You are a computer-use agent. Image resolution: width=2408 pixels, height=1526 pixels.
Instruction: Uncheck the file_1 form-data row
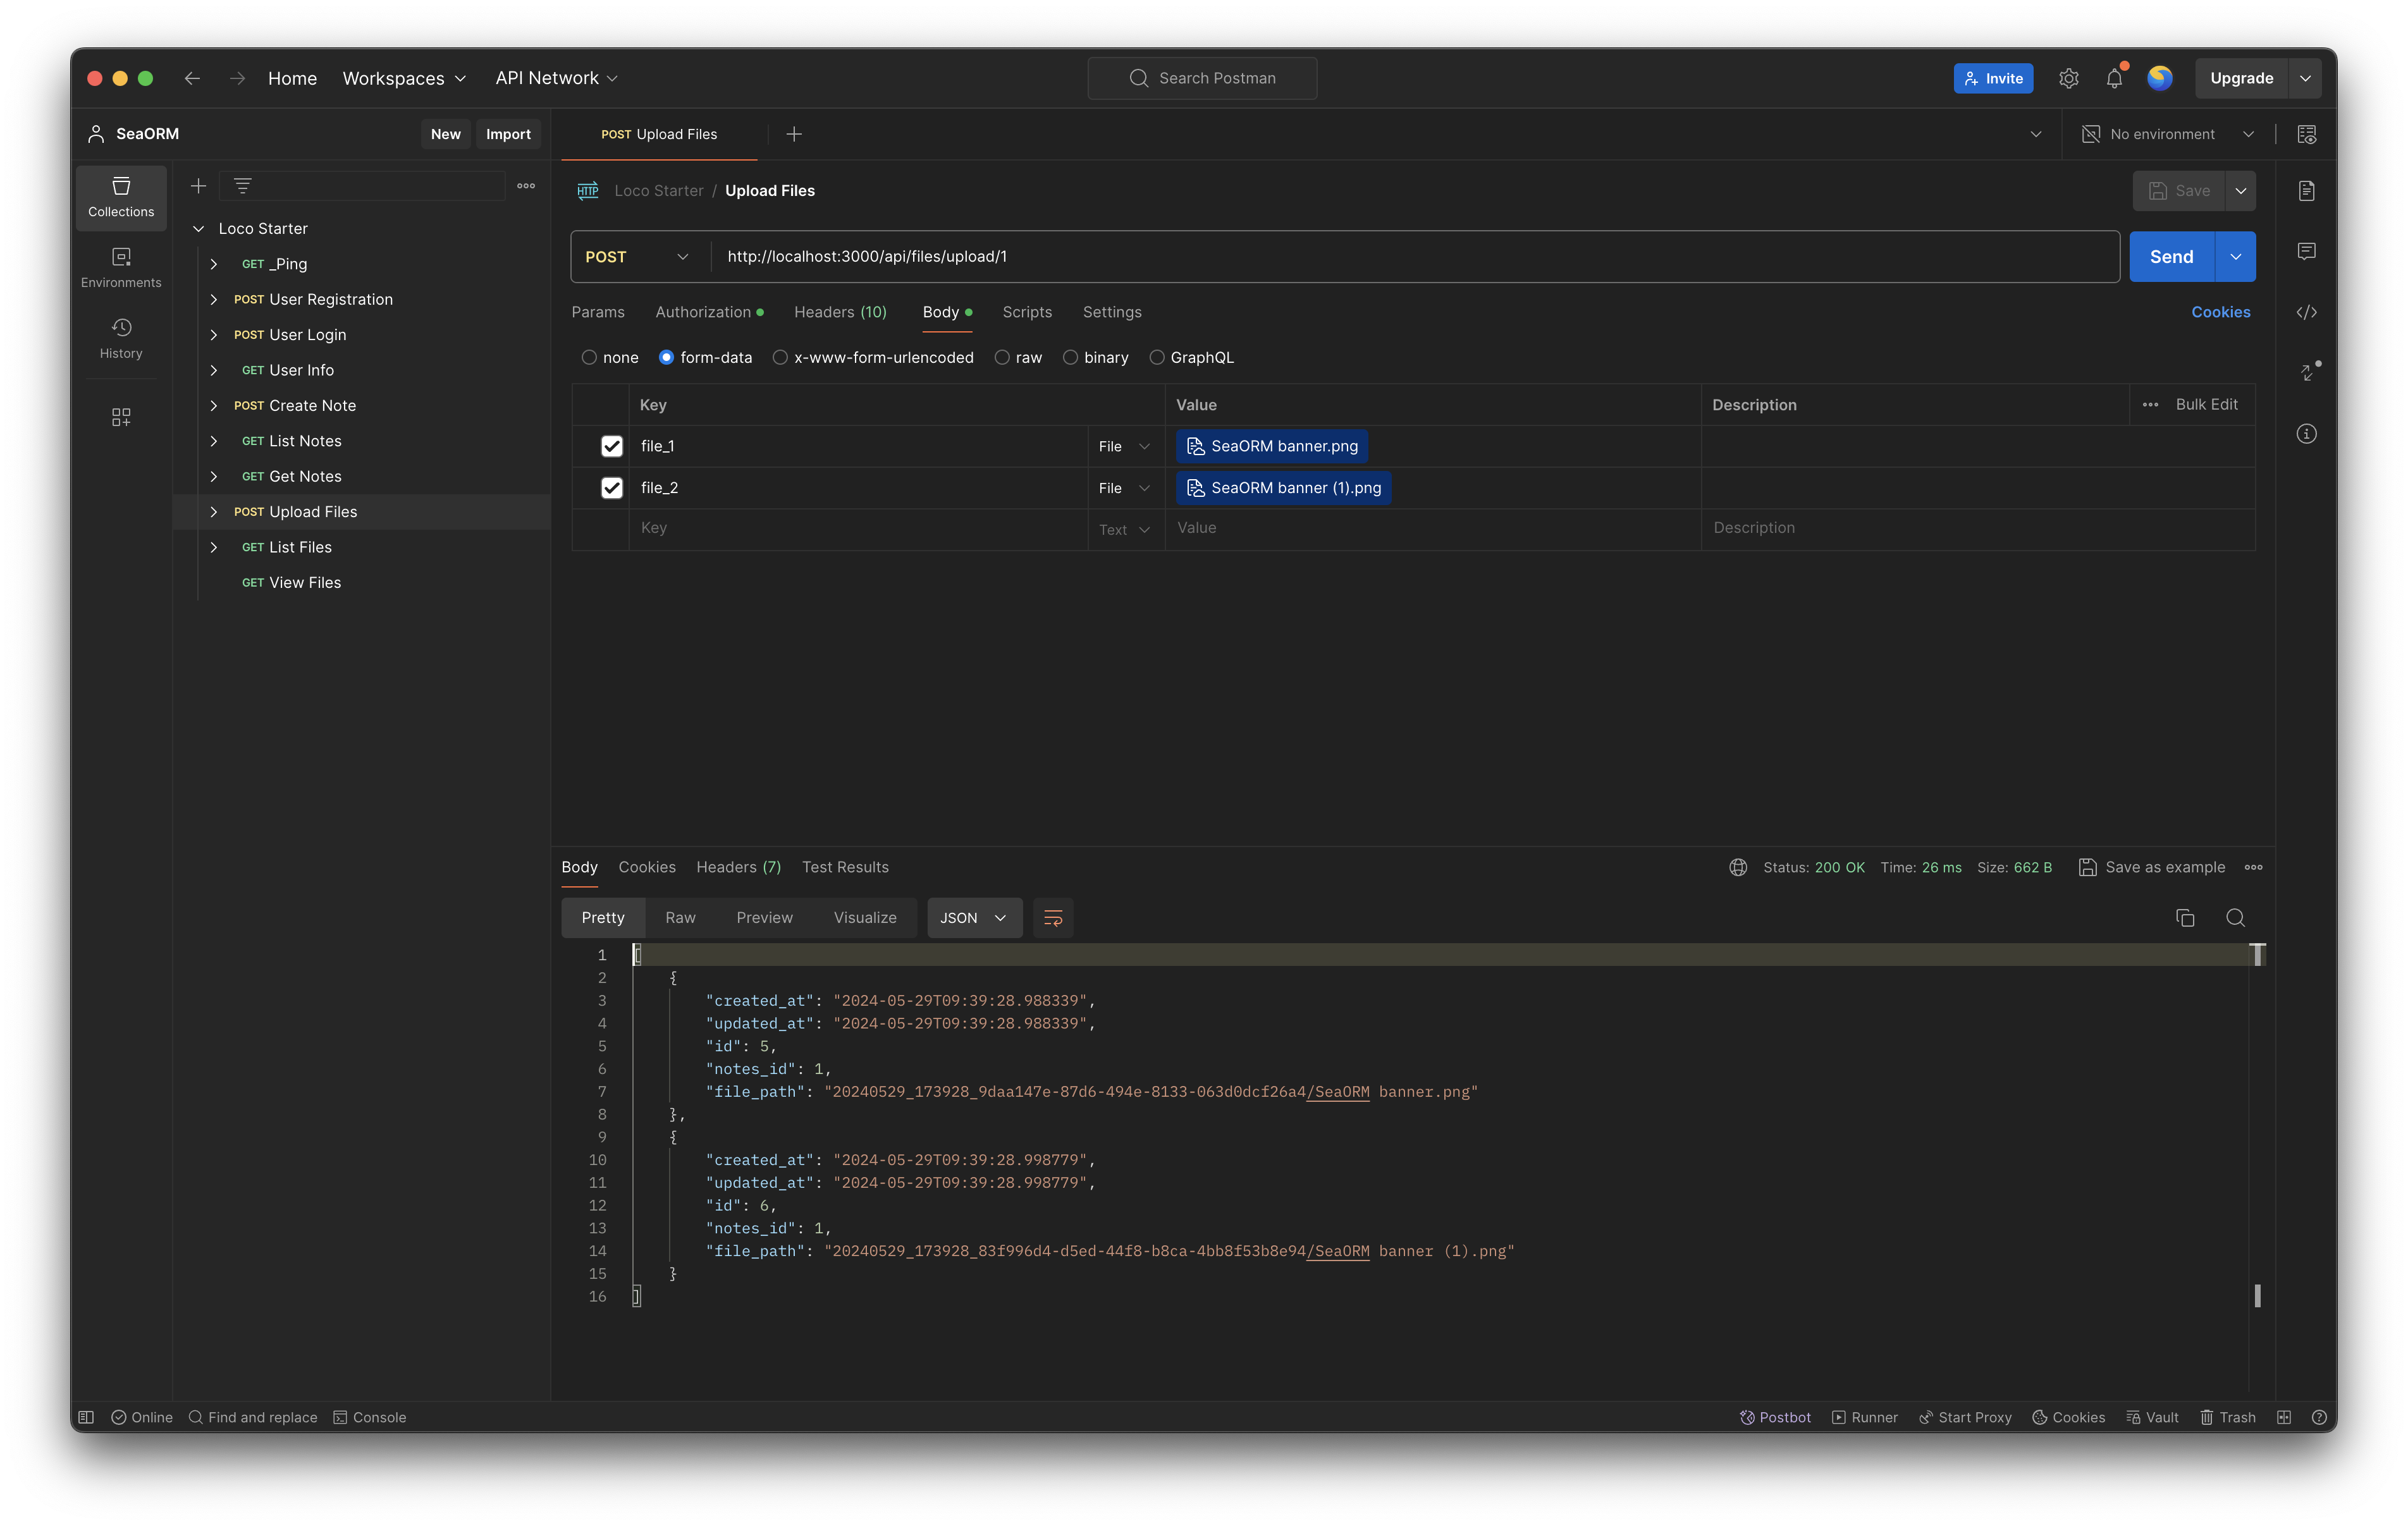click(612, 446)
